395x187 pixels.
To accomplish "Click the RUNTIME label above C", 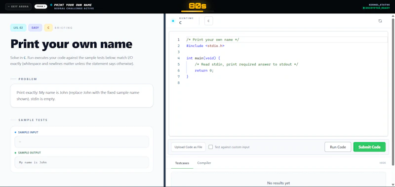I will point(187,18).
